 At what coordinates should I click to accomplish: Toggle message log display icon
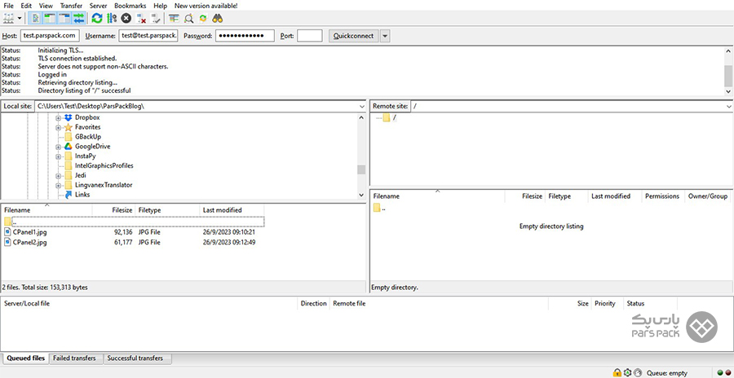click(36, 18)
